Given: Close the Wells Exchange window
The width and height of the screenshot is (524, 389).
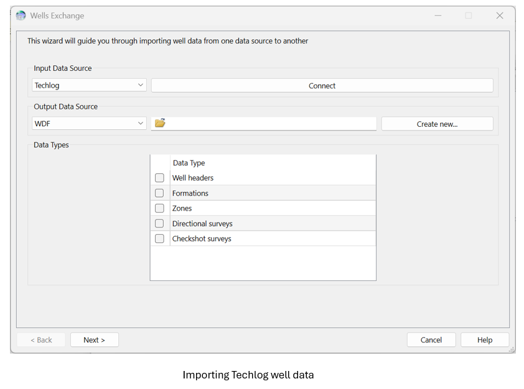Looking at the screenshot, I should [x=500, y=16].
